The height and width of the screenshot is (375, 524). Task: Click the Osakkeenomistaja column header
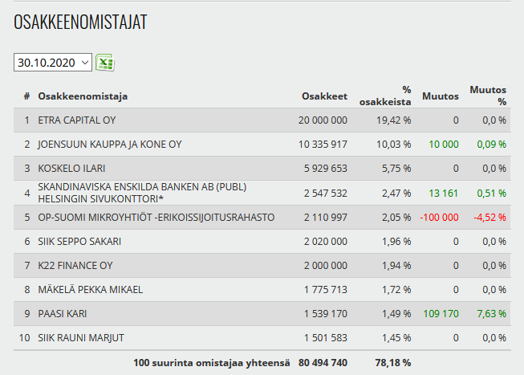tap(83, 96)
